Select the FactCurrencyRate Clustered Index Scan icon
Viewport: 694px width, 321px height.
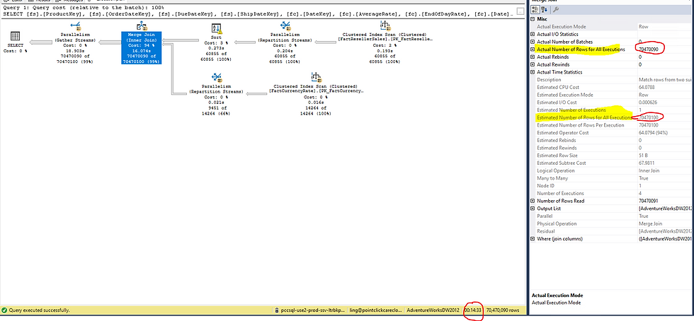click(316, 77)
